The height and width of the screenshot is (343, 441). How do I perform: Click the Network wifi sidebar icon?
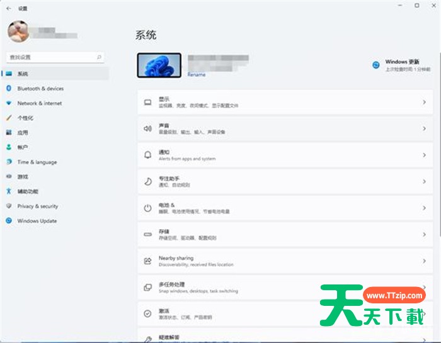[x=9, y=103]
